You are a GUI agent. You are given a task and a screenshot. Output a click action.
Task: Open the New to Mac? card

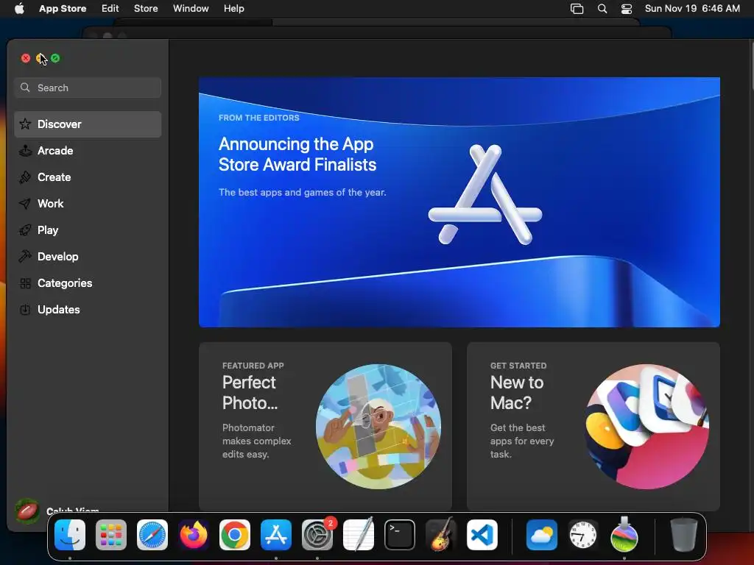point(593,426)
